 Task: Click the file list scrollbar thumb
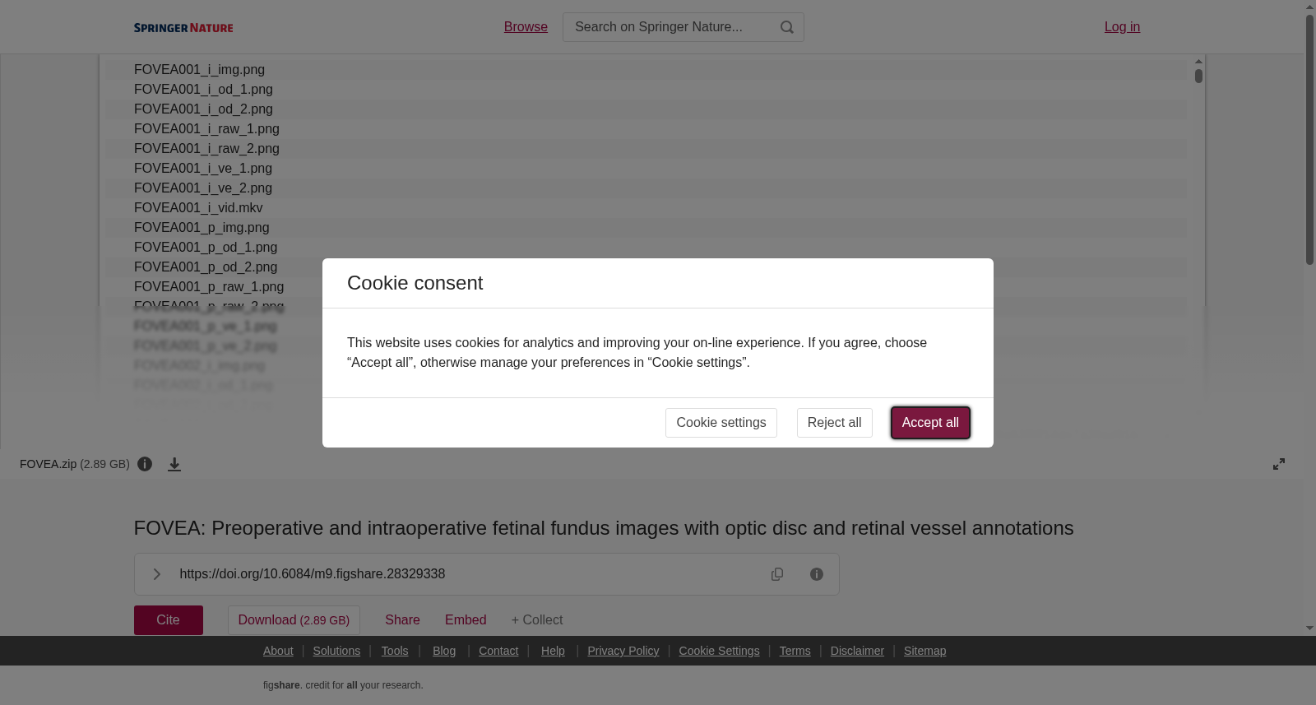tap(1198, 76)
